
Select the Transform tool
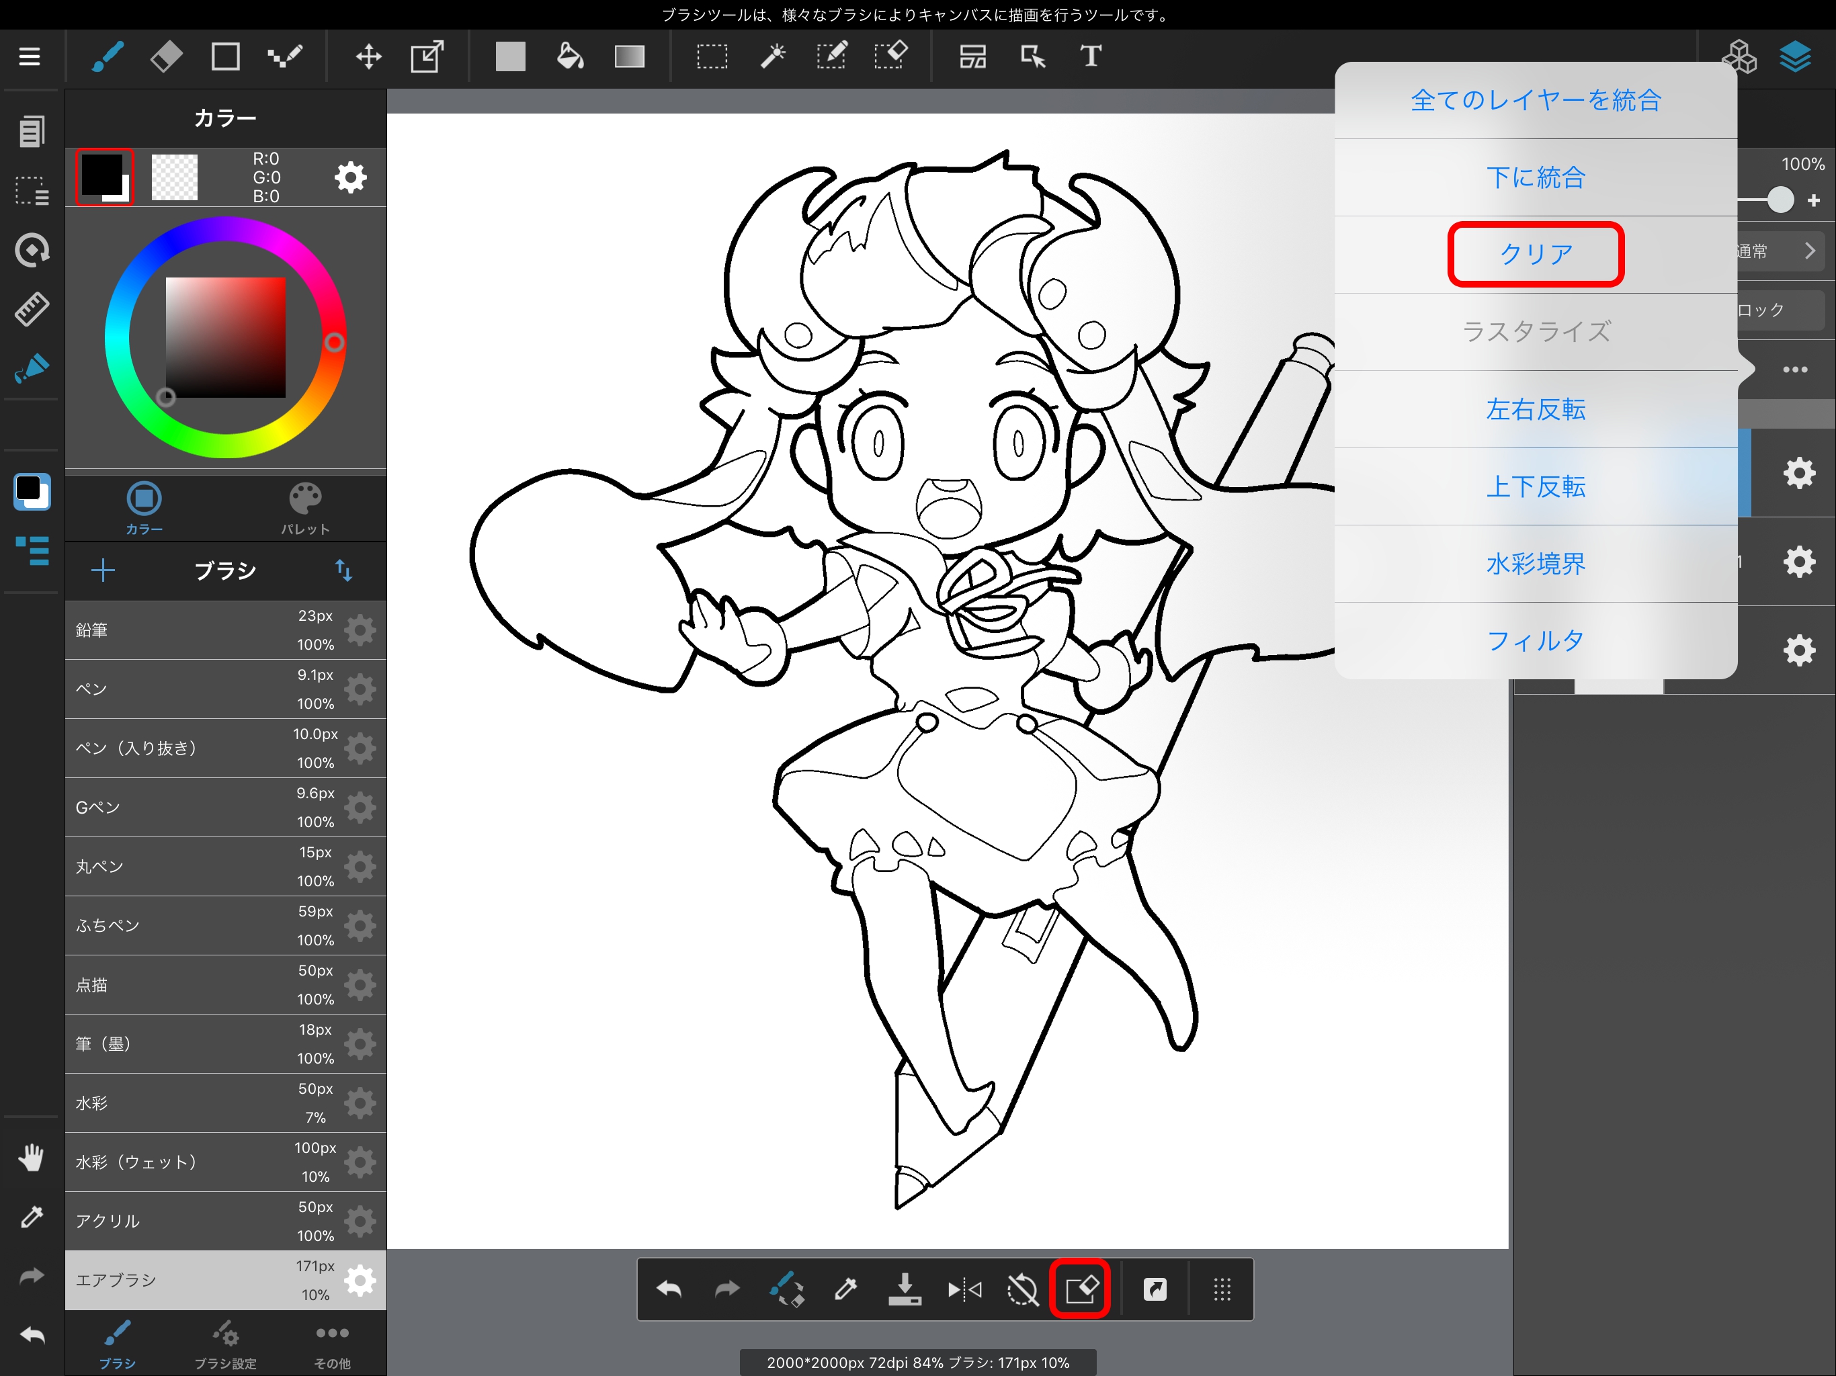click(x=427, y=56)
